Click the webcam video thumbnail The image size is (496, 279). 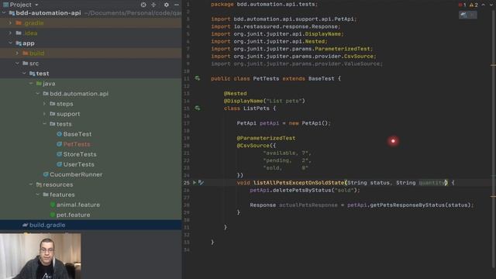[40, 257]
